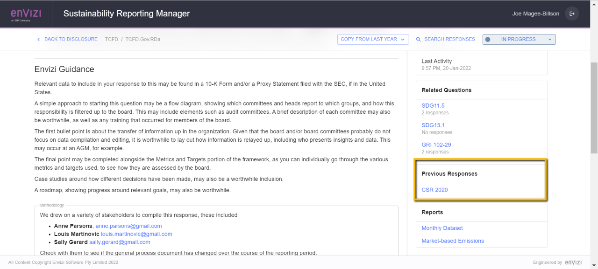This screenshot has width=598, height=269.
Task: Click the copyright footer text
Action: coord(63,262)
